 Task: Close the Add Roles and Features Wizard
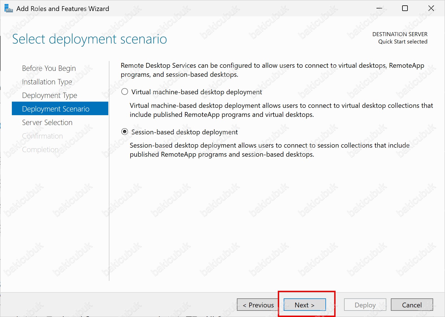coord(431,8)
